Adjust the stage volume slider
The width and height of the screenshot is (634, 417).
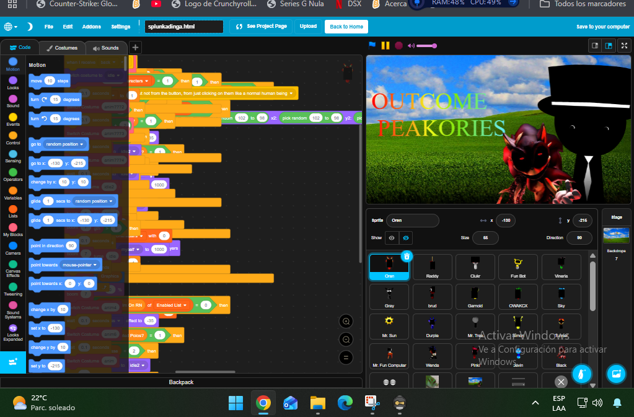pos(426,46)
